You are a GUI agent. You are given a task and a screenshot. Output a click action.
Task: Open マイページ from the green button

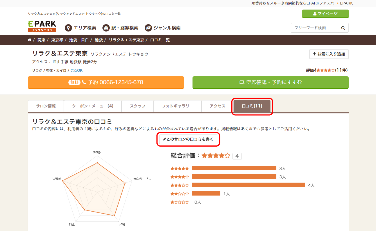(x=325, y=14)
